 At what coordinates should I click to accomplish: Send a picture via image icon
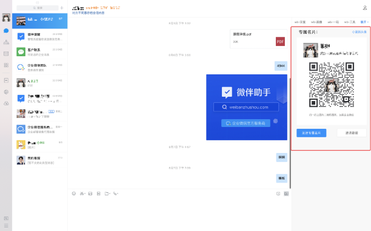90,194
